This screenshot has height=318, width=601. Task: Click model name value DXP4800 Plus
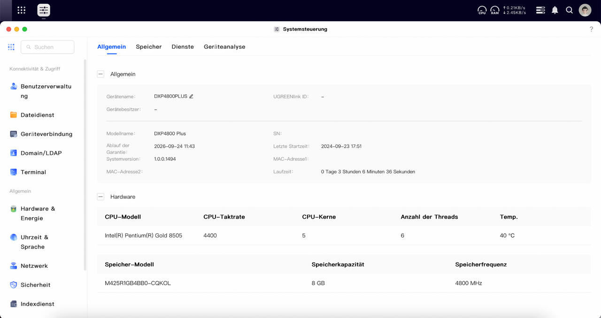170,134
